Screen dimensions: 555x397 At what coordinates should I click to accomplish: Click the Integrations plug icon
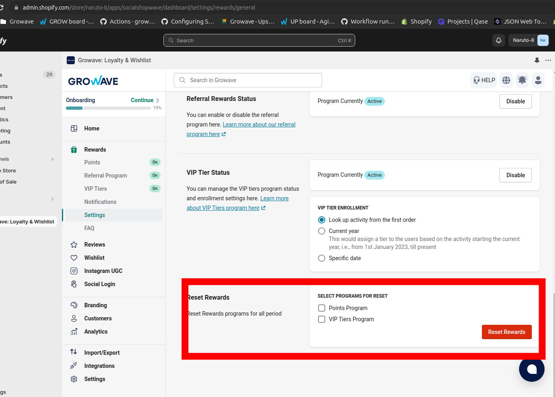click(x=74, y=366)
